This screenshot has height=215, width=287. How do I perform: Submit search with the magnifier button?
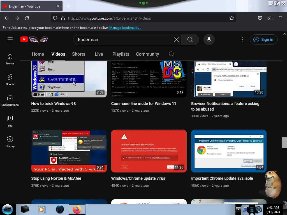190,39
